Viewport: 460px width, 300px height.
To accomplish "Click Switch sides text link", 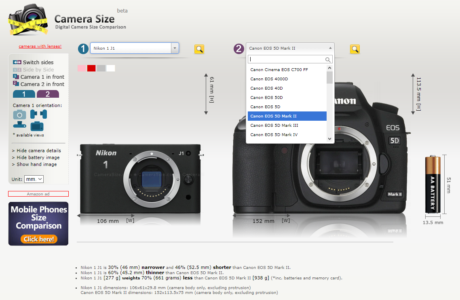I will tap(38, 63).
